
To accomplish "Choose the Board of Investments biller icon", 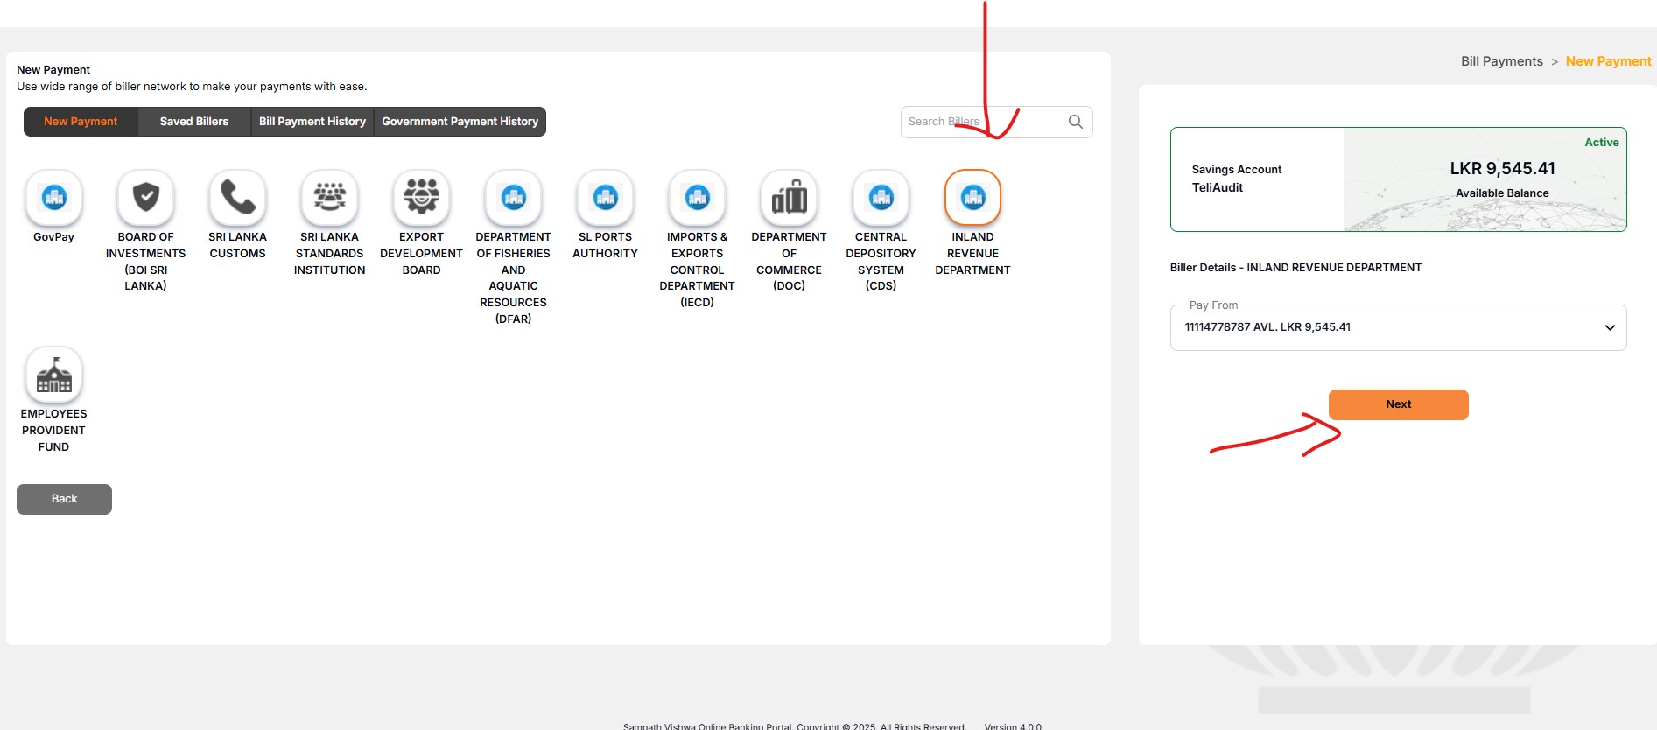I will click(x=146, y=198).
